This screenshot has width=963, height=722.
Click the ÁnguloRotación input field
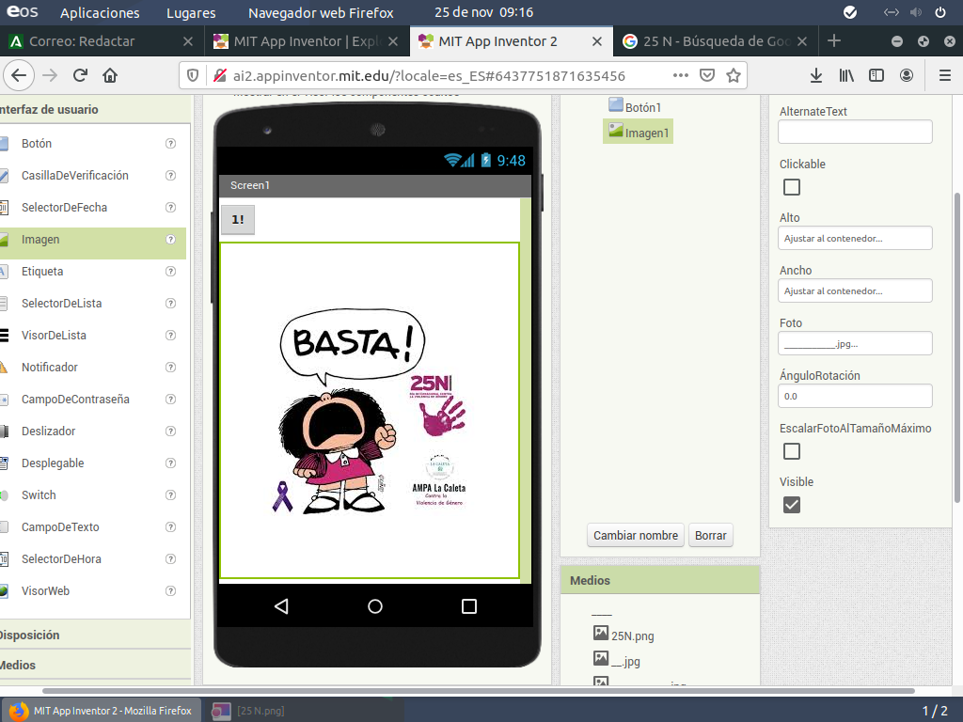[x=855, y=396]
